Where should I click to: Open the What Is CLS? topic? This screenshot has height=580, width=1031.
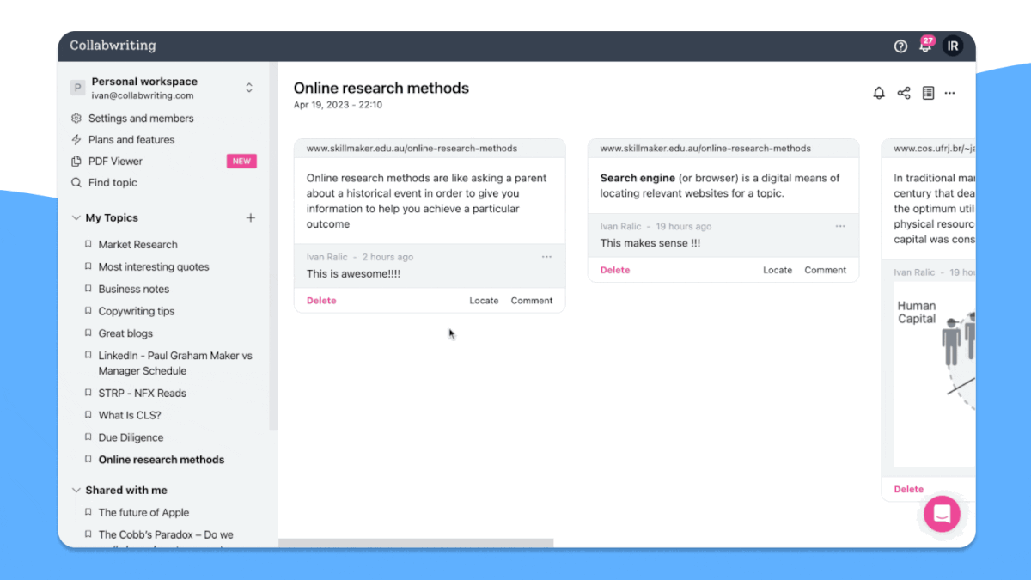click(130, 415)
